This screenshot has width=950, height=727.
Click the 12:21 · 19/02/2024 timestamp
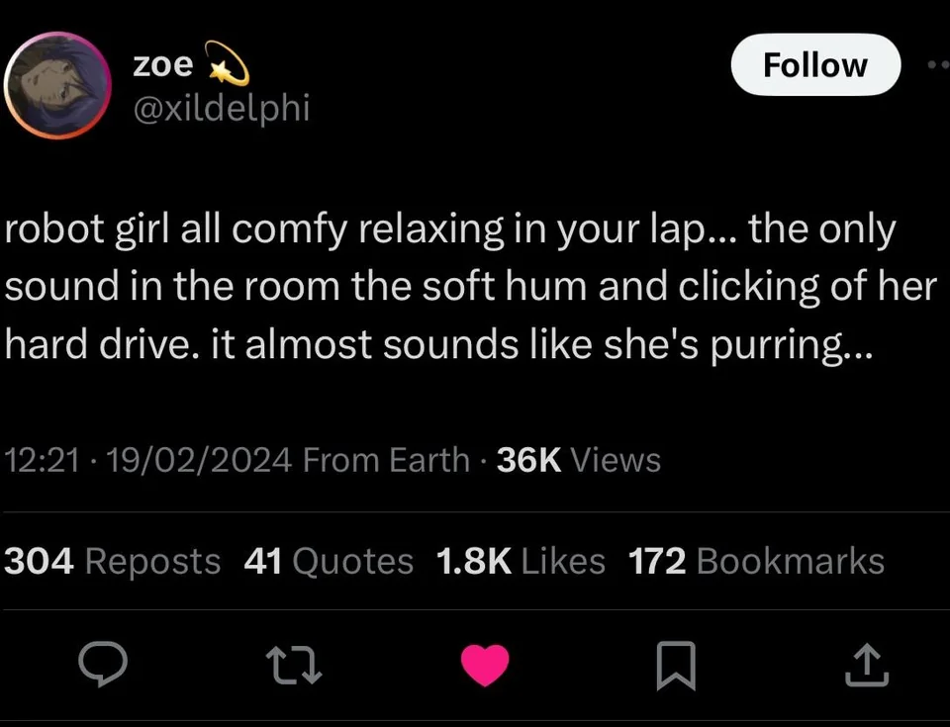(148, 460)
